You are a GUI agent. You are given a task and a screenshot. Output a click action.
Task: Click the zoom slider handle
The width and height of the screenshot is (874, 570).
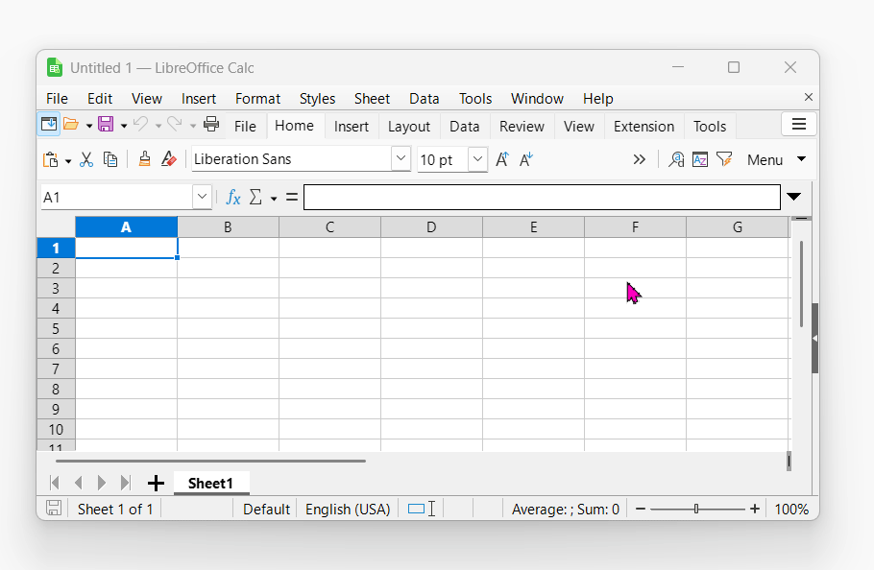coord(696,509)
